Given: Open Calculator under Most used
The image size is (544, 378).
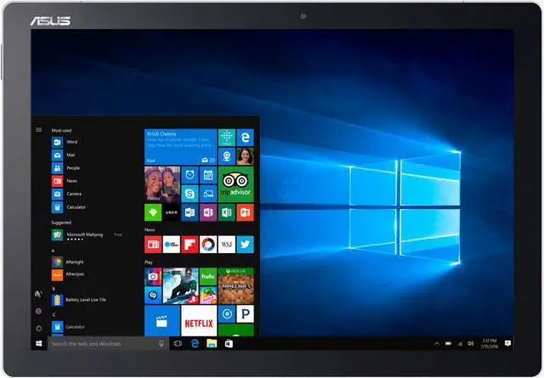Looking at the screenshot, I should coord(69,207).
